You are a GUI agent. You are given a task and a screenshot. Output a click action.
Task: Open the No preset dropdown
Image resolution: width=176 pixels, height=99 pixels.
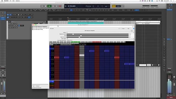point(84,29)
